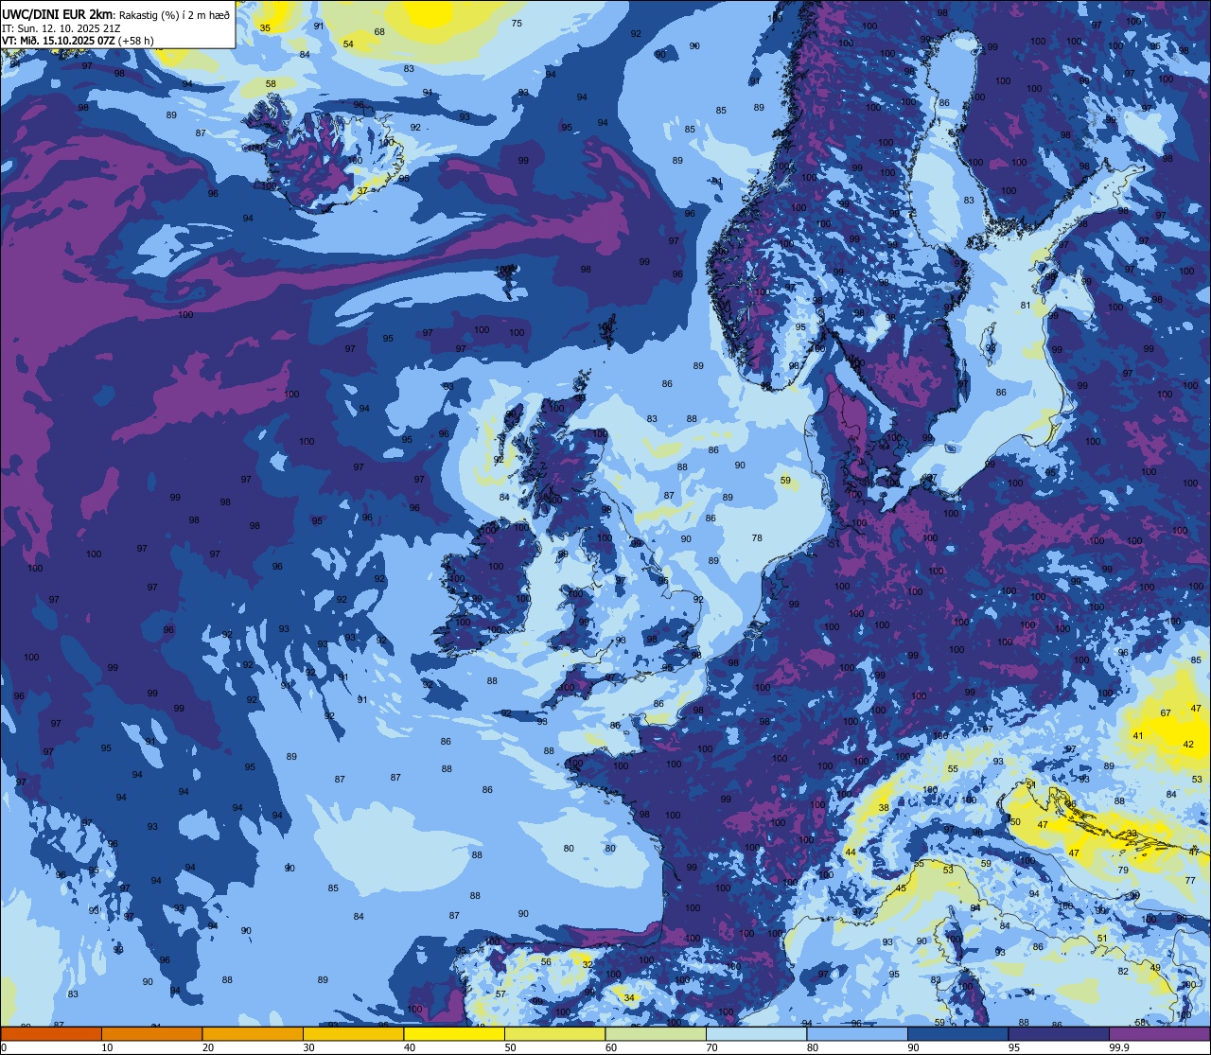Click the 10–20 orange legend swatch

(x=151, y=1033)
